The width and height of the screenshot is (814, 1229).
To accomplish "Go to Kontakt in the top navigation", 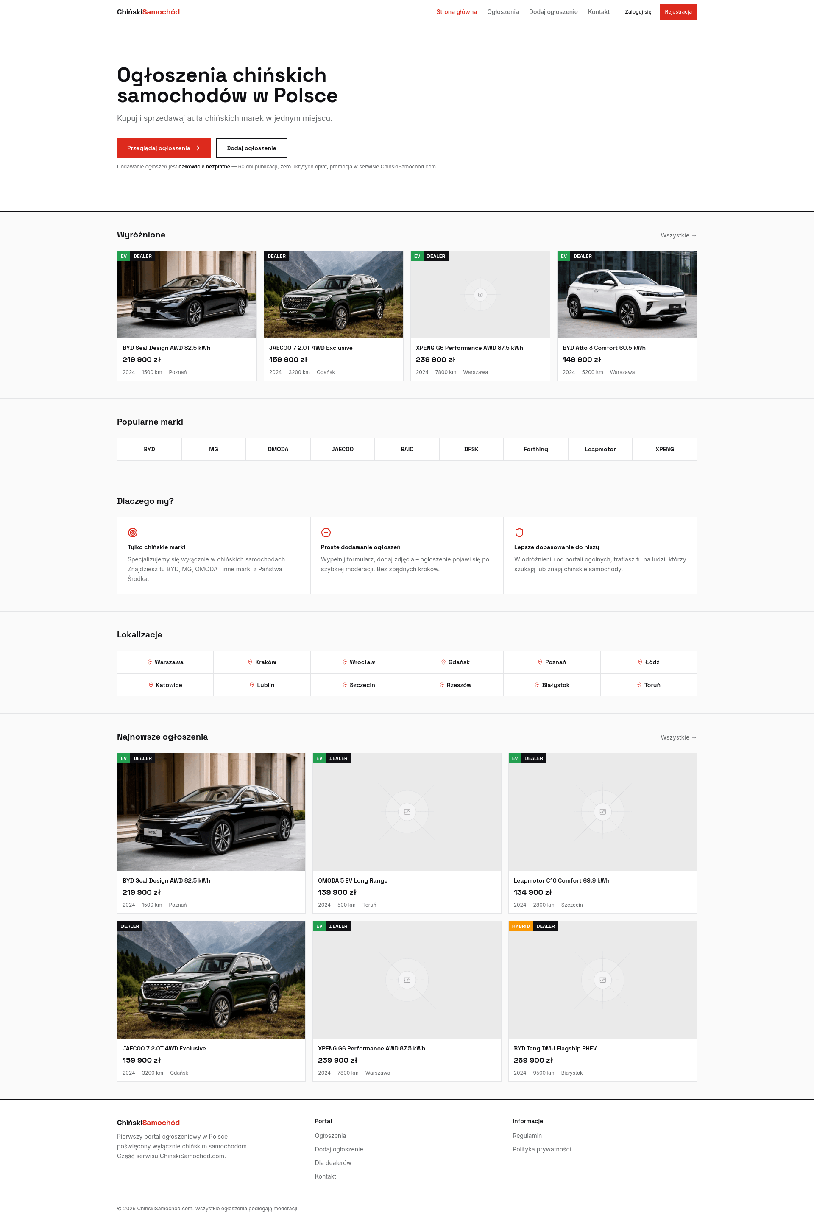I will (x=599, y=12).
